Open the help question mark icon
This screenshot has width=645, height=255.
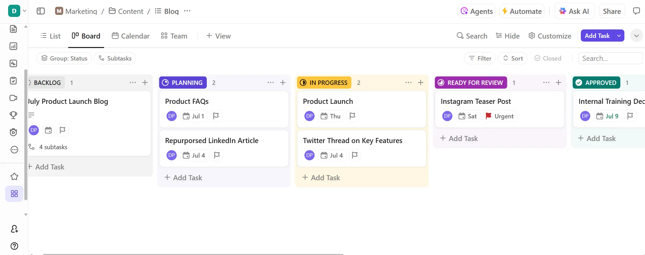tap(14, 246)
